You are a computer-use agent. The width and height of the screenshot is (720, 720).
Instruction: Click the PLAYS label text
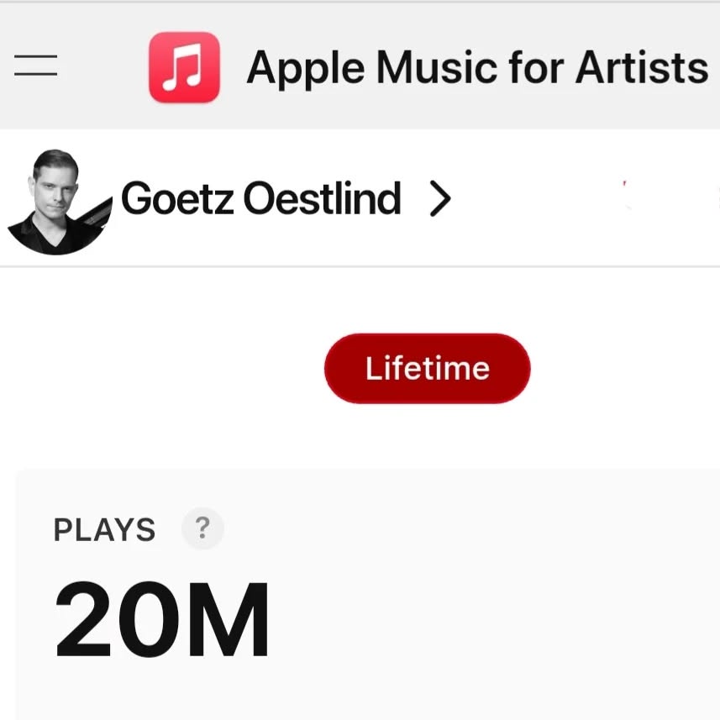point(103,528)
